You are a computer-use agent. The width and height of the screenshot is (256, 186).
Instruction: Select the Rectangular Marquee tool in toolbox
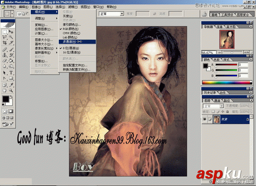click(x=5, y=32)
